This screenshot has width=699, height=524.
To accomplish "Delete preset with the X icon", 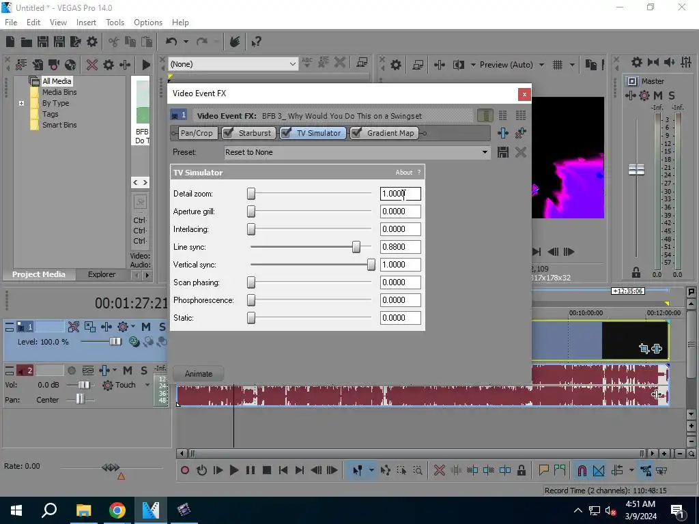I will click(520, 152).
